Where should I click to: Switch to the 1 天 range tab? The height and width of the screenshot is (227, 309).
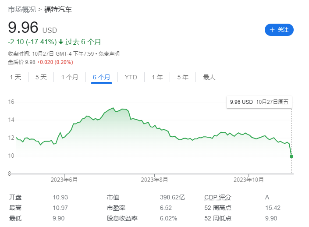pyautogui.click(x=16, y=77)
